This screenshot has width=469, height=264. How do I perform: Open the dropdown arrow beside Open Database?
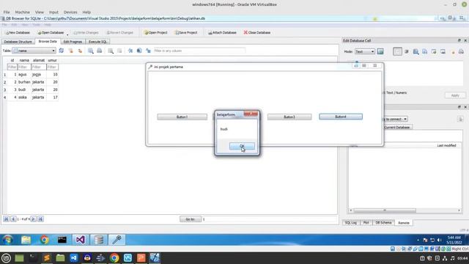(67, 34)
